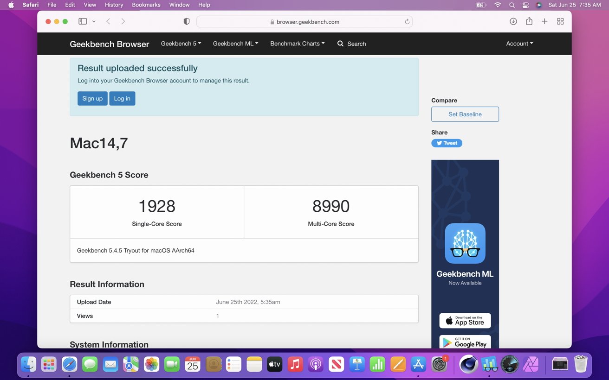609x380 pixels.
Task: Open the Spotlight search icon
Action: (512, 5)
